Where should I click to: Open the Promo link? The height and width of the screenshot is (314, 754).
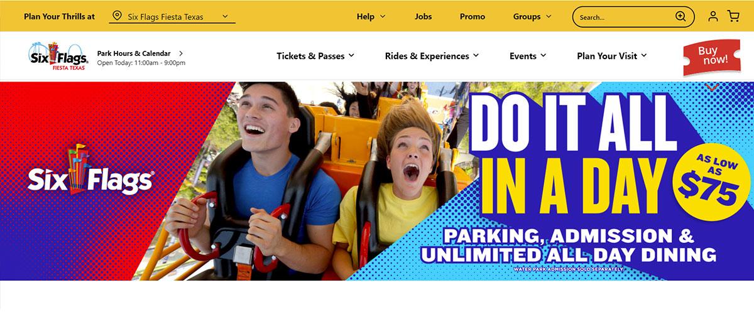(472, 16)
